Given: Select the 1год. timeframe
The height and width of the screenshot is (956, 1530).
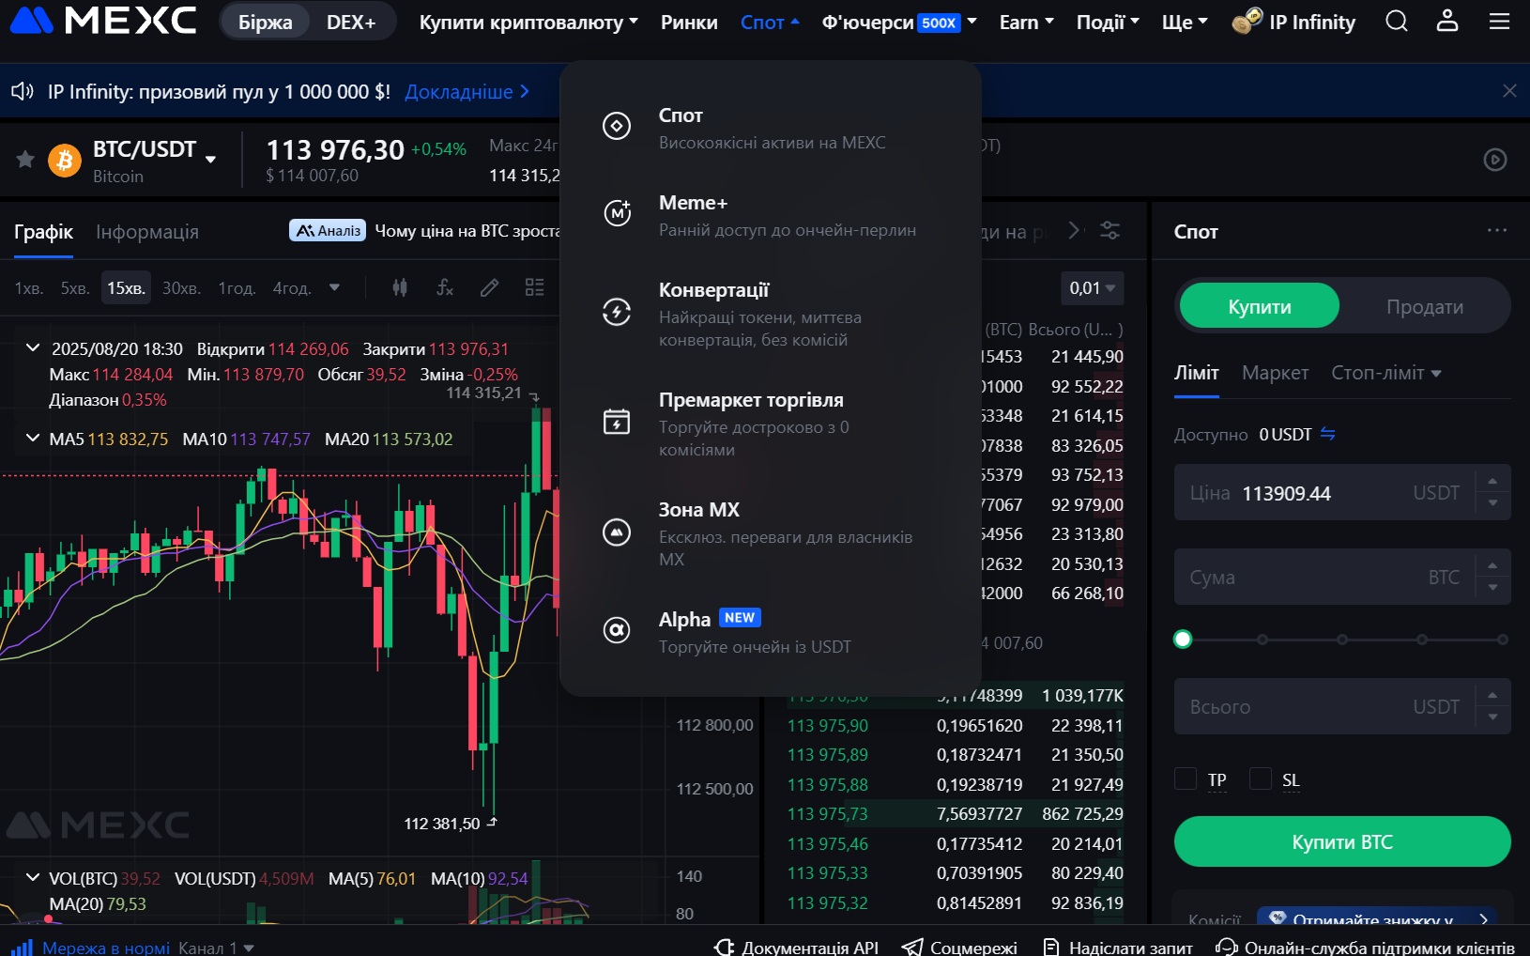Looking at the screenshot, I should [237, 287].
